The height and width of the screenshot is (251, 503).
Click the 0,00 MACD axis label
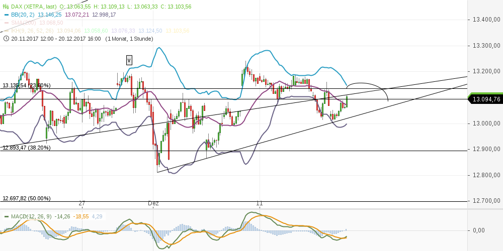[479, 230]
